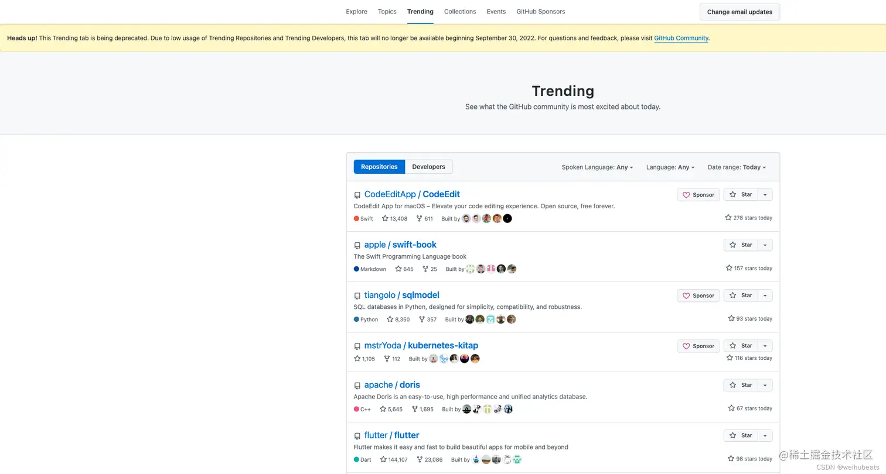The height and width of the screenshot is (474, 886).
Task: Open the GitHub Sponsors tab
Action: point(541,12)
